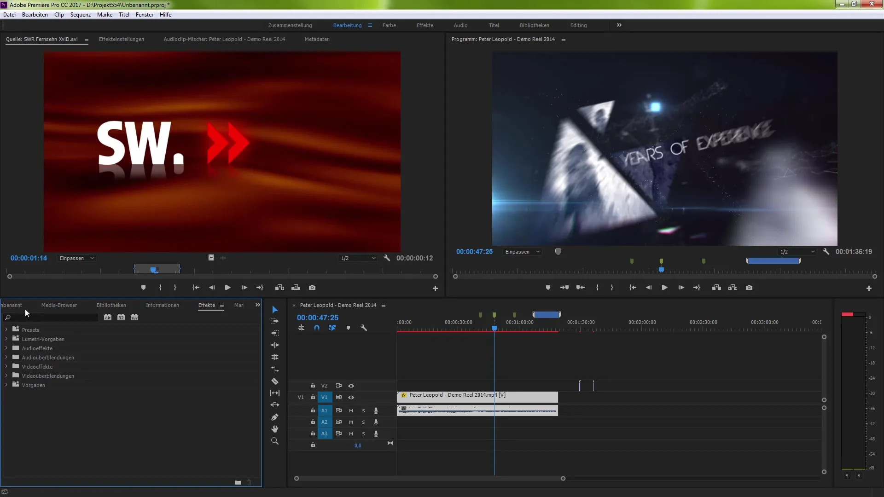Viewport: 884px width, 497px height.
Task: Click Extract button in program monitor
Action: (x=733, y=288)
